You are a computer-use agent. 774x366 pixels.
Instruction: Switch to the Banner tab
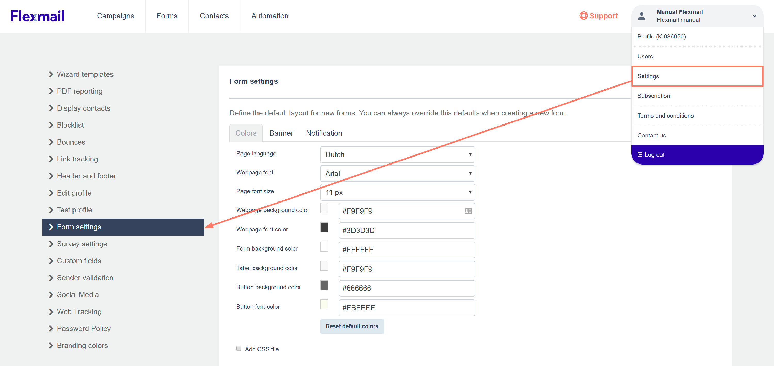click(281, 133)
